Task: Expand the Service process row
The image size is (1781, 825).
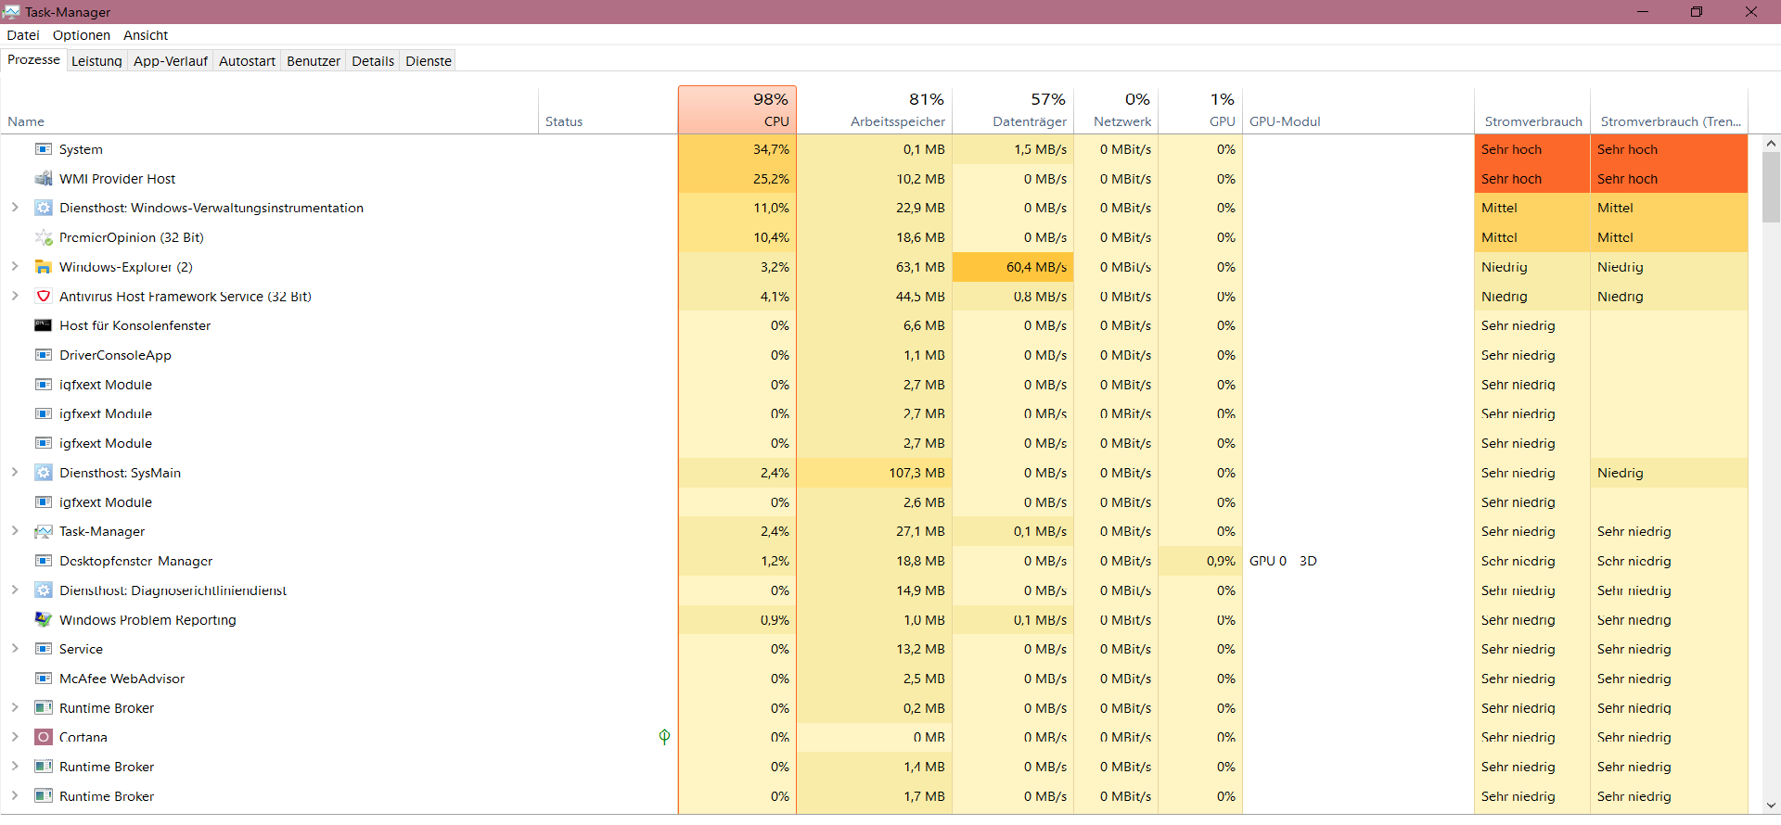Action: [x=15, y=649]
